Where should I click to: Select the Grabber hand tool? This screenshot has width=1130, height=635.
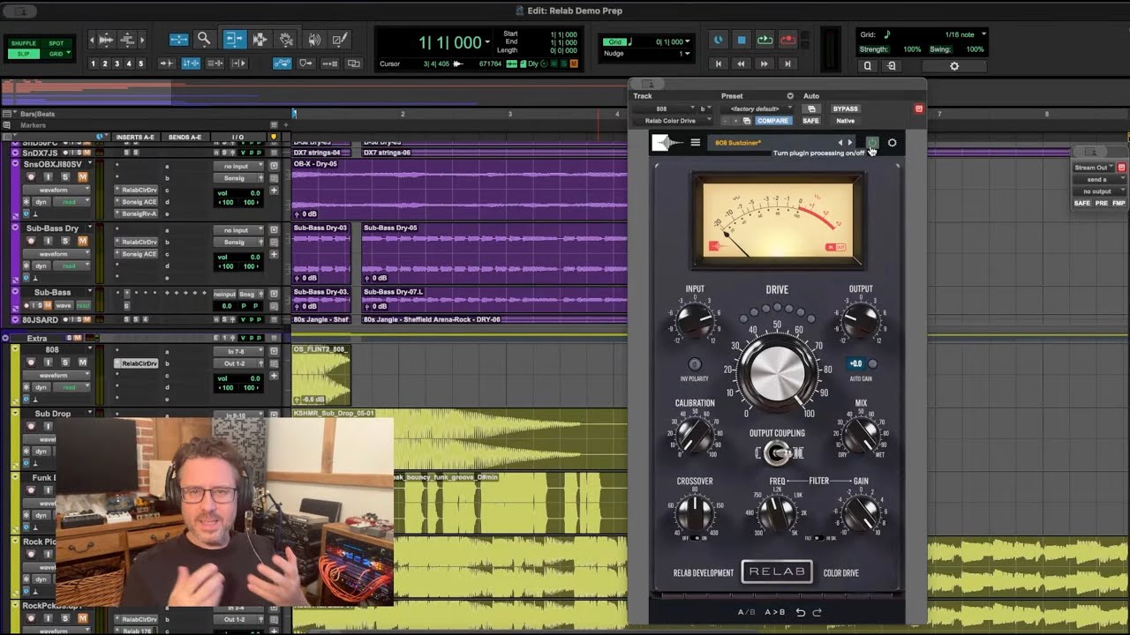(286, 40)
